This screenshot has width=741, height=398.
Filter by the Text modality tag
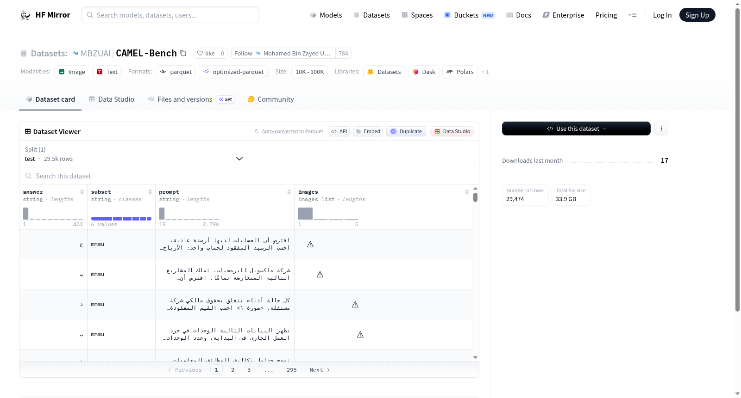point(107,72)
